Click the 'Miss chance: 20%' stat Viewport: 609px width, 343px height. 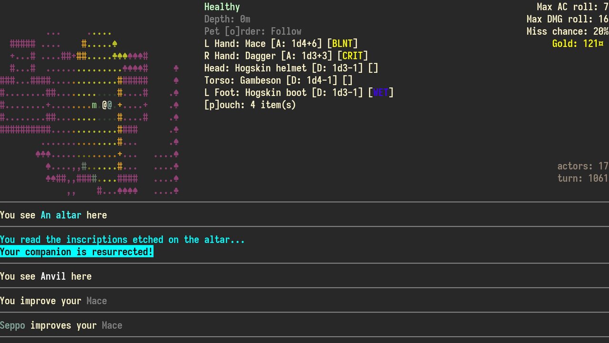coord(568,31)
